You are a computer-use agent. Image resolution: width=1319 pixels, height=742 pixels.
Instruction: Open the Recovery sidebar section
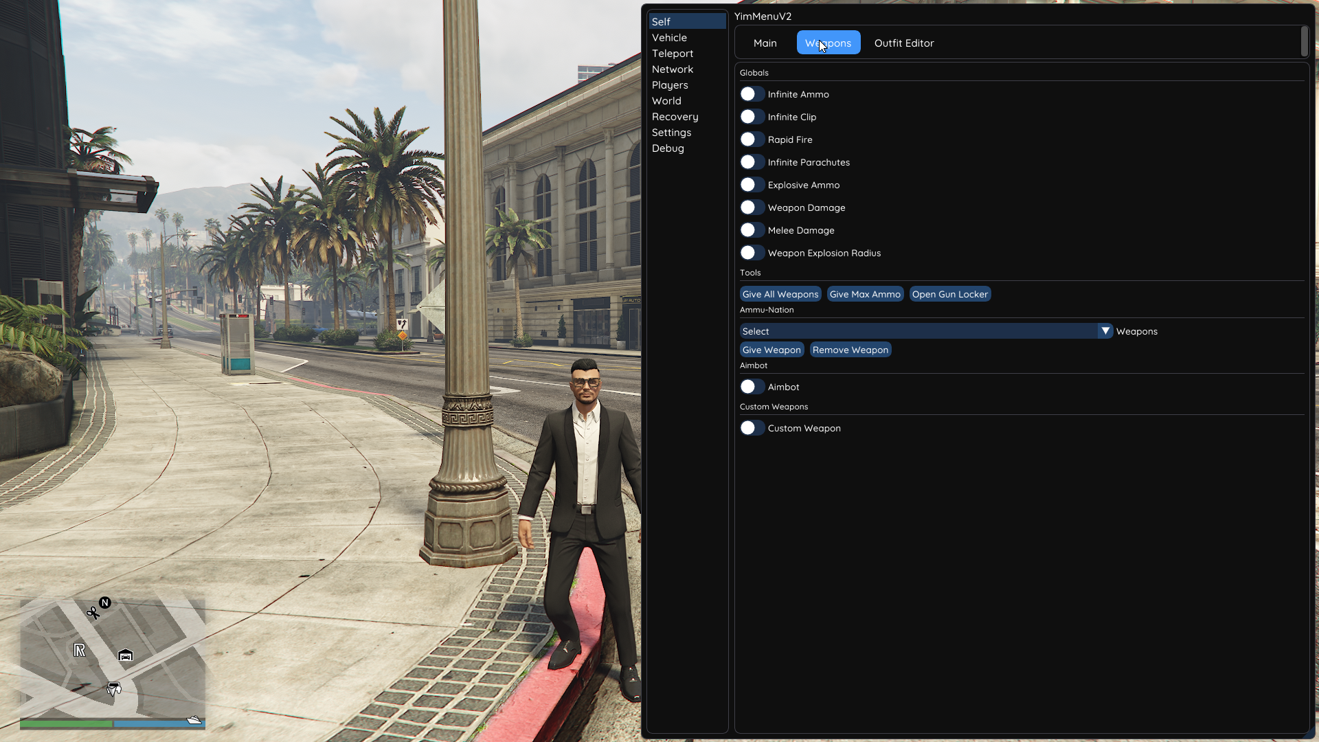pos(675,117)
